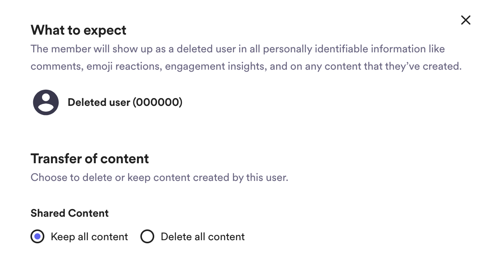Image resolution: width=482 pixels, height=261 pixels.
Task: Click the "Transfer of content" heading
Action: click(89, 159)
